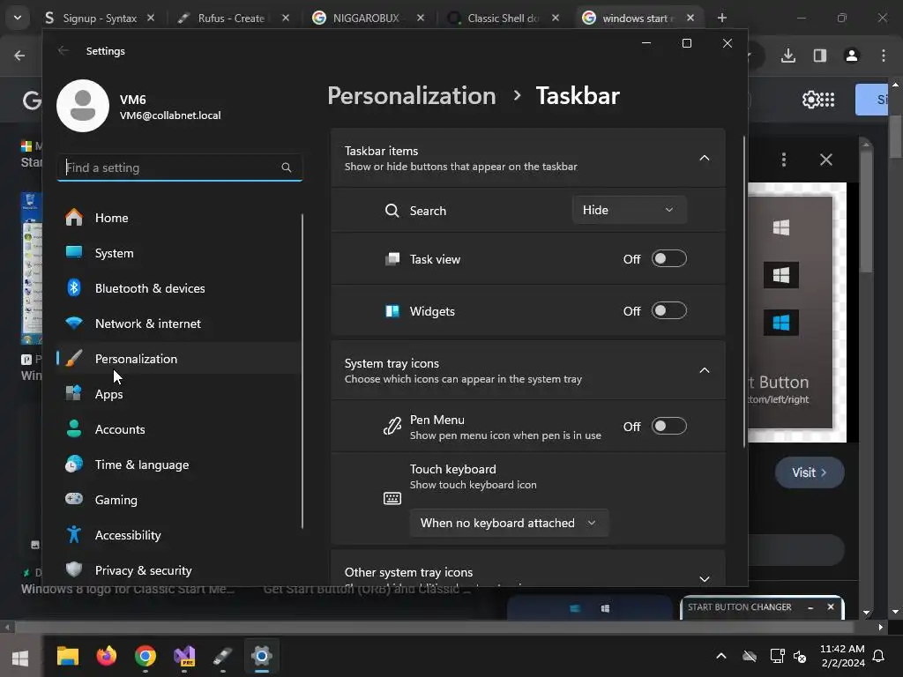Viewport: 903px width, 677px height.
Task: Open notification bell in taskbar
Action: coord(879,656)
